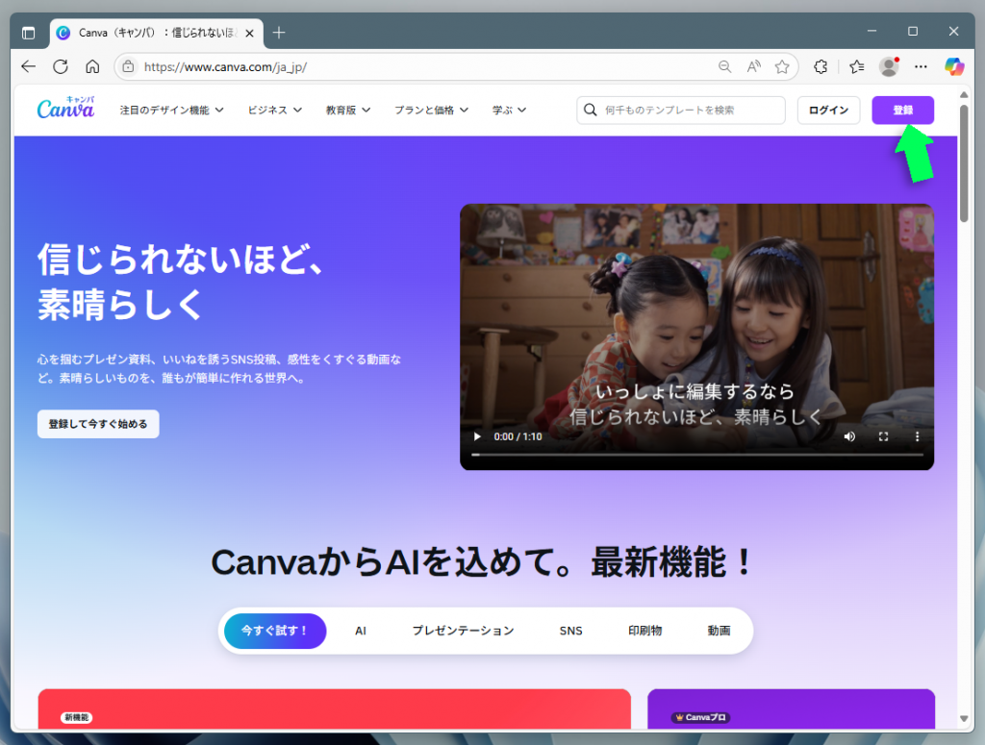The image size is (985, 745).
Task: Open Copilot from the toolbar
Action: point(953,66)
